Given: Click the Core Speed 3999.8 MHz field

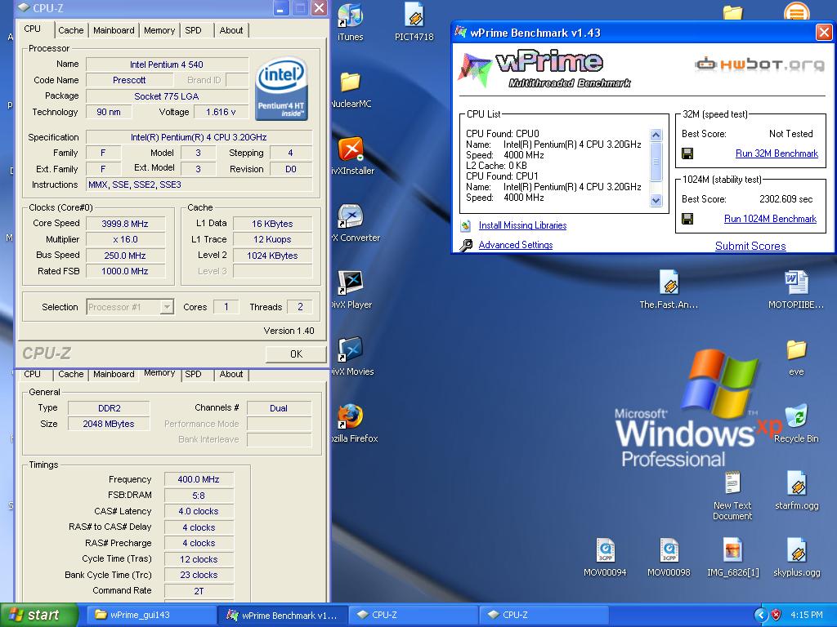Looking at the screenshot, I should pos(125,224).
